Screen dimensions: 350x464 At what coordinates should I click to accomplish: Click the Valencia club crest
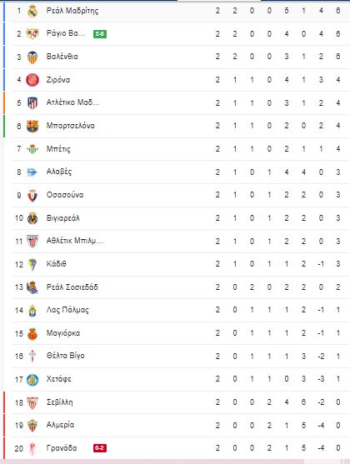pyautogui.click(x=32, y=57)
